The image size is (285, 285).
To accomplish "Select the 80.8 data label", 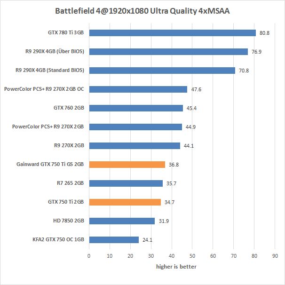I will (265, 33).
